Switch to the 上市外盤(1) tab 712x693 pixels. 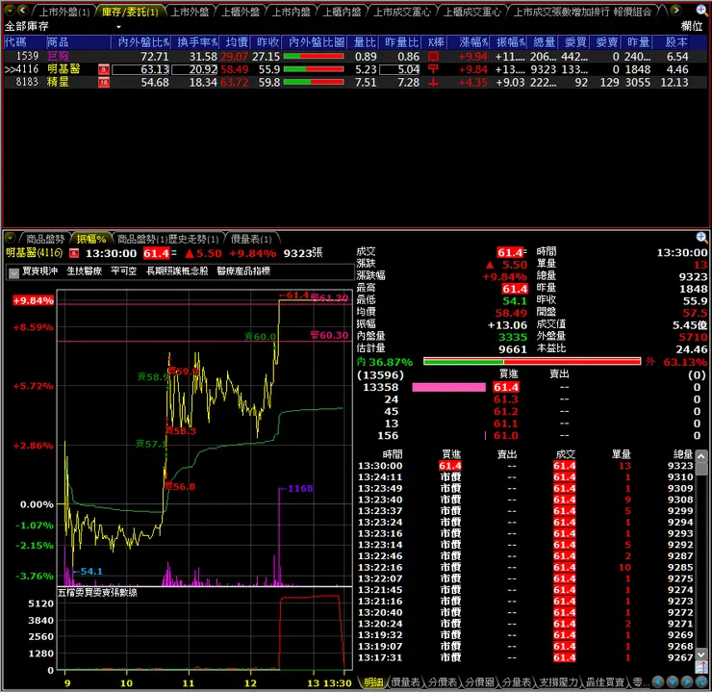64,12
